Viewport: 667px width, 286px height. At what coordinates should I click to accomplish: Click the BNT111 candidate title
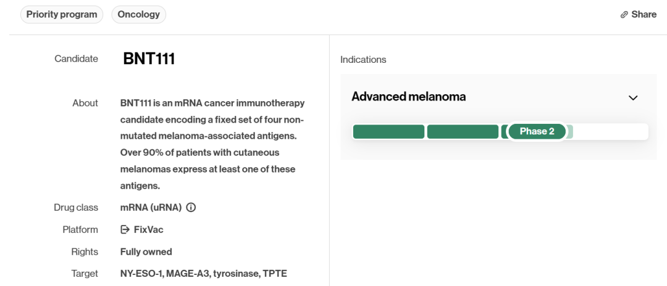point(149,59)
